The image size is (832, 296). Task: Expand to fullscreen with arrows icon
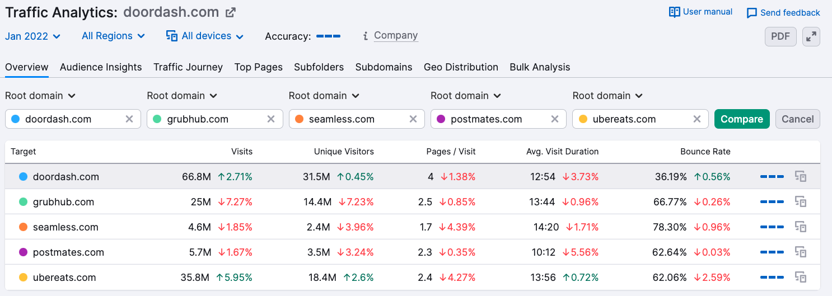[x=811, y=36]
